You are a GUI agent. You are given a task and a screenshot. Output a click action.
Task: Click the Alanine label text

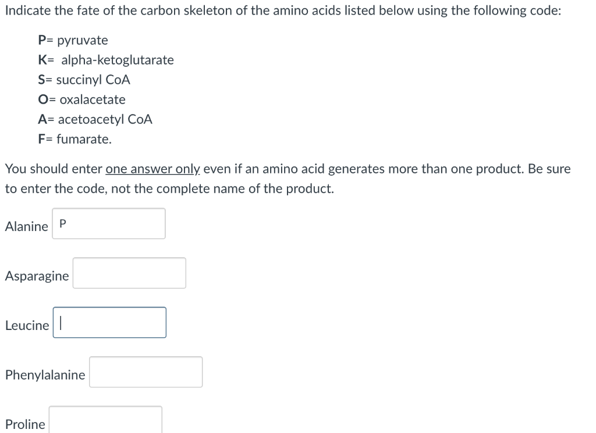pos(27,226)
